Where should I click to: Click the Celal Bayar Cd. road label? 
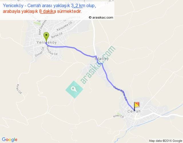(x=120, y=94)
